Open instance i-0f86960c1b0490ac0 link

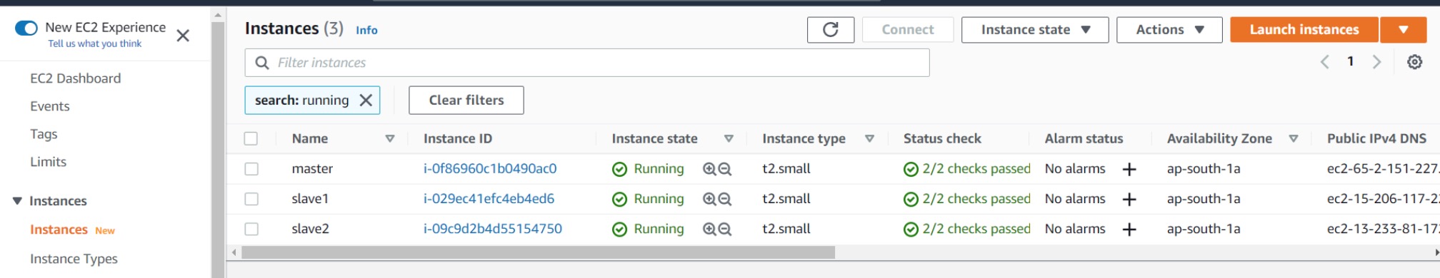(490, 169)
